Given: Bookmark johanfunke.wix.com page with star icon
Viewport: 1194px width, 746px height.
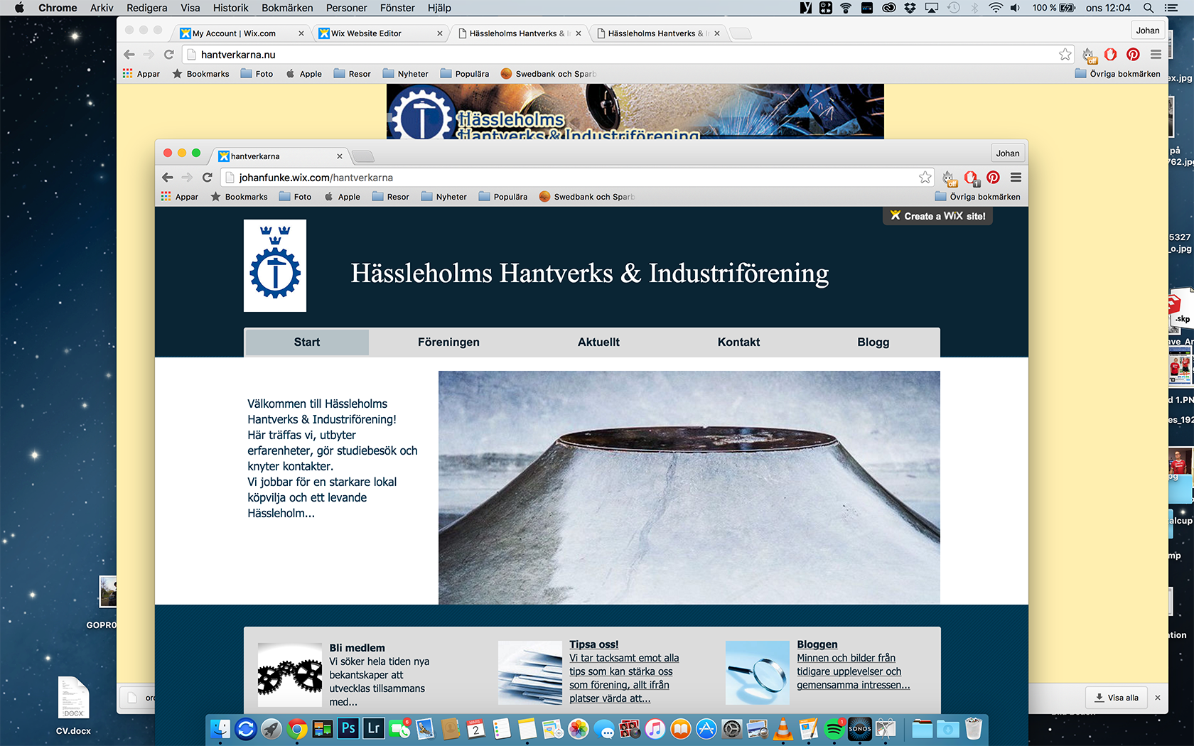Looking at the screenshot, I should 925,178.
